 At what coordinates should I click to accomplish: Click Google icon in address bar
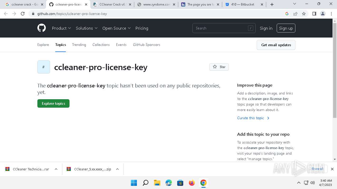point(287,14)
